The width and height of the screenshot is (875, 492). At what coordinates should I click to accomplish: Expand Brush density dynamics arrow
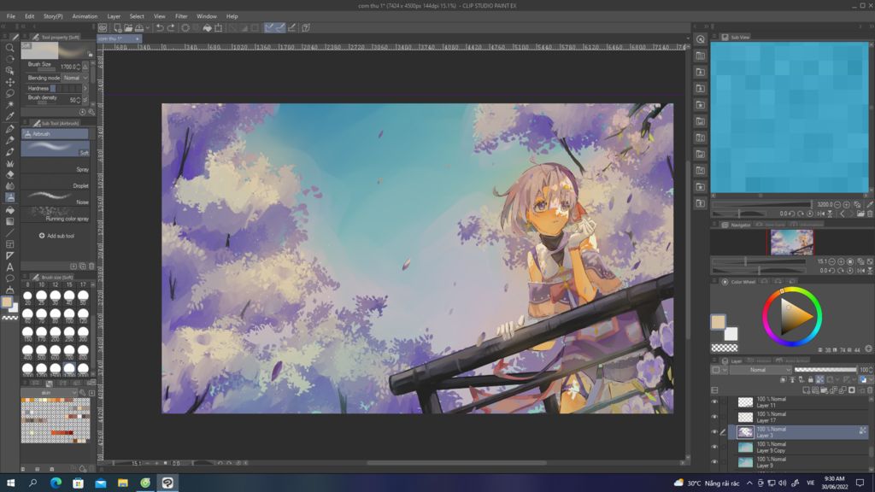[x=85, y=100]
